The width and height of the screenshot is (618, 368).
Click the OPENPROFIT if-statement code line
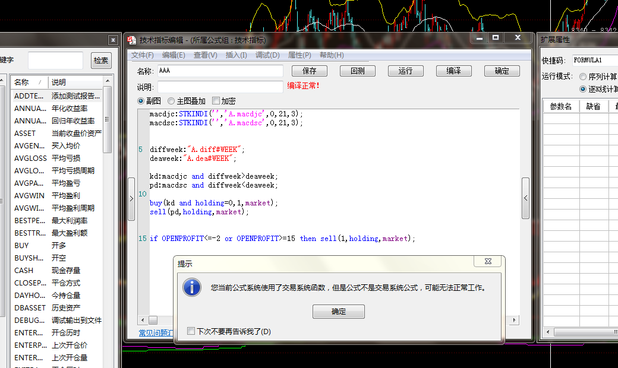coord(282,239)
